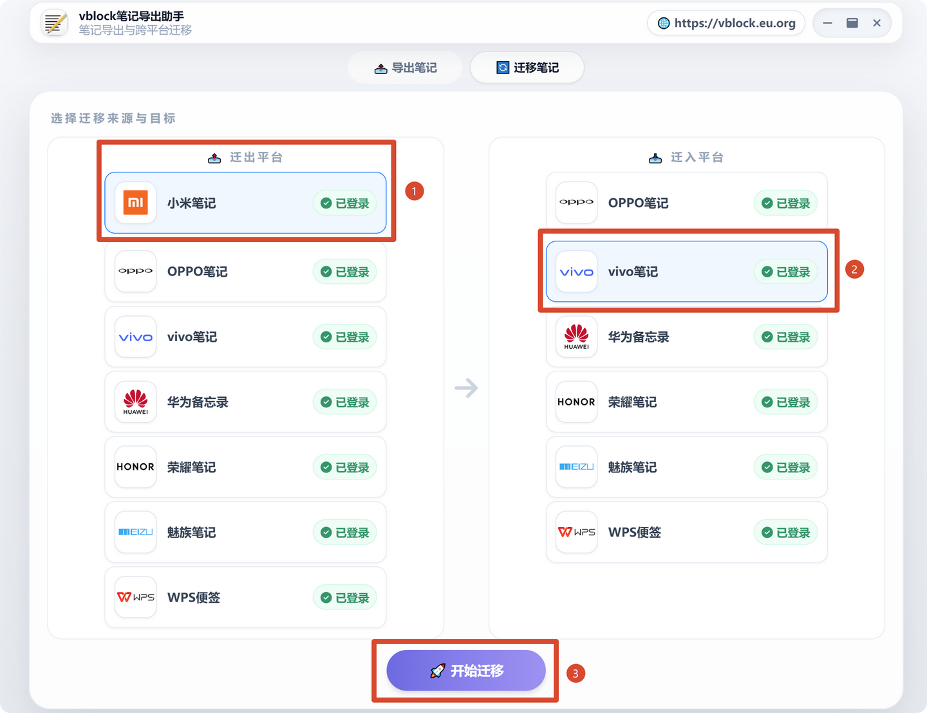Click 已登录 badge on source 魅族笔记
Image resolution: width=927 pixels, height=713 pixels.
coord(344,532)
